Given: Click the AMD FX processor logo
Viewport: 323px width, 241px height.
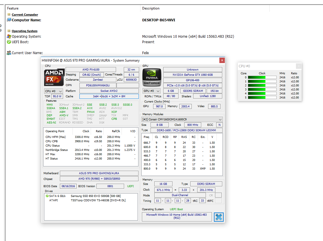Looking at the screenshot, I should [54, 77].
